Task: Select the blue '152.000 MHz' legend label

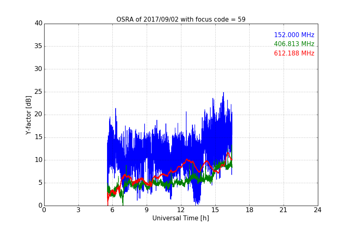Action: click(294, 35)
